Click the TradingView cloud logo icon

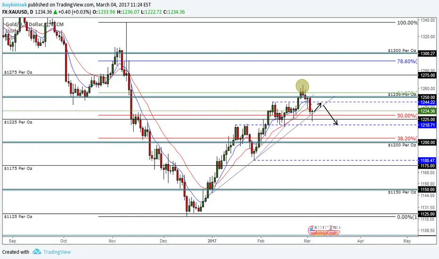(x=37, y=252)
